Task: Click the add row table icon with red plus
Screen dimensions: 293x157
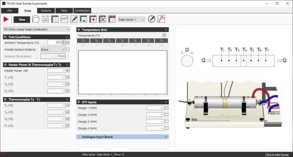Action: [93, 19]
